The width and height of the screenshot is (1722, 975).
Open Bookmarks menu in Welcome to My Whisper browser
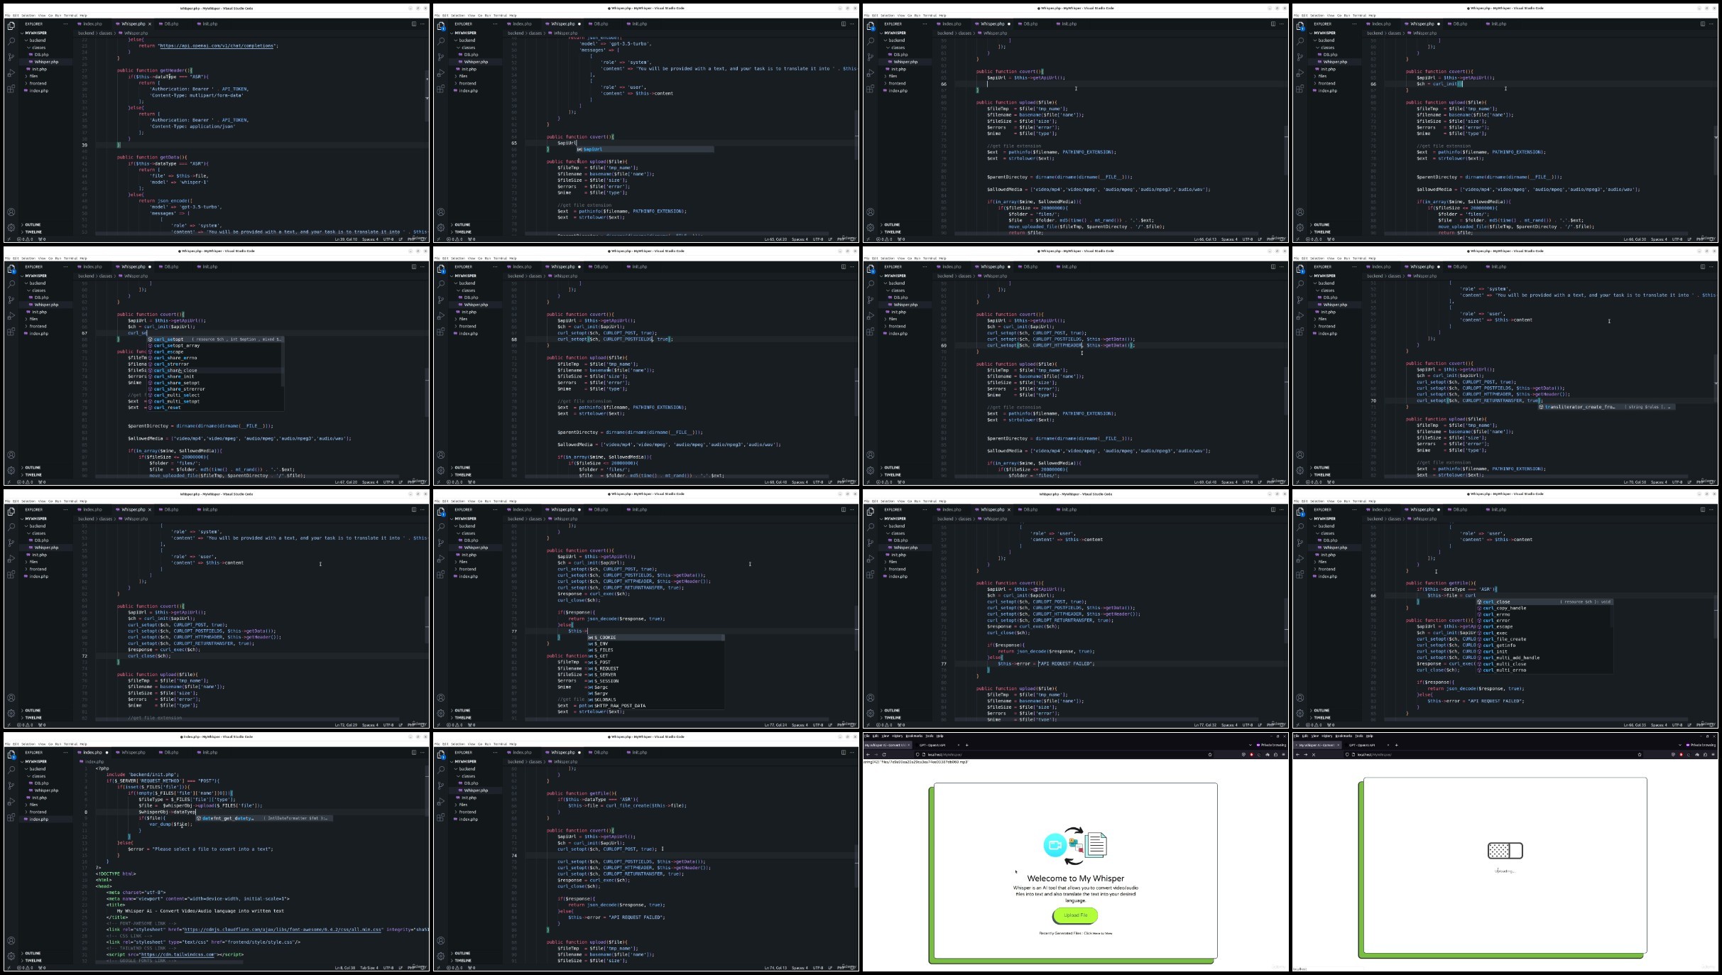pyautogui.click(x=913, y=736)
